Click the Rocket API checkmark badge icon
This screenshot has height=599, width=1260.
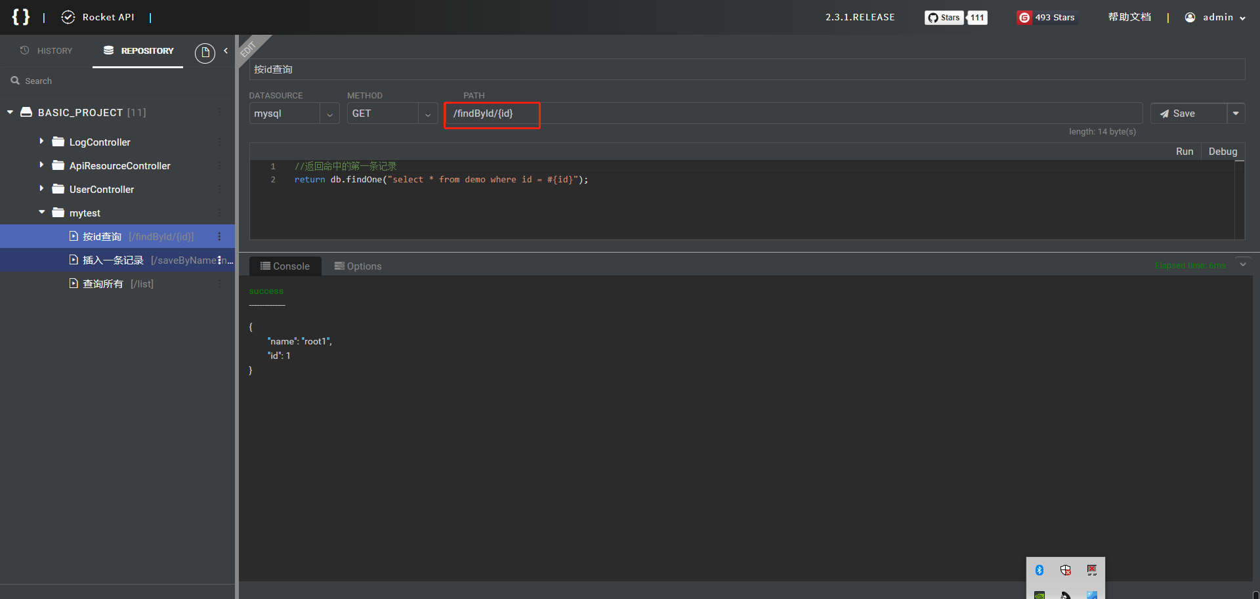pyautogui.click(x=68, y=17)
